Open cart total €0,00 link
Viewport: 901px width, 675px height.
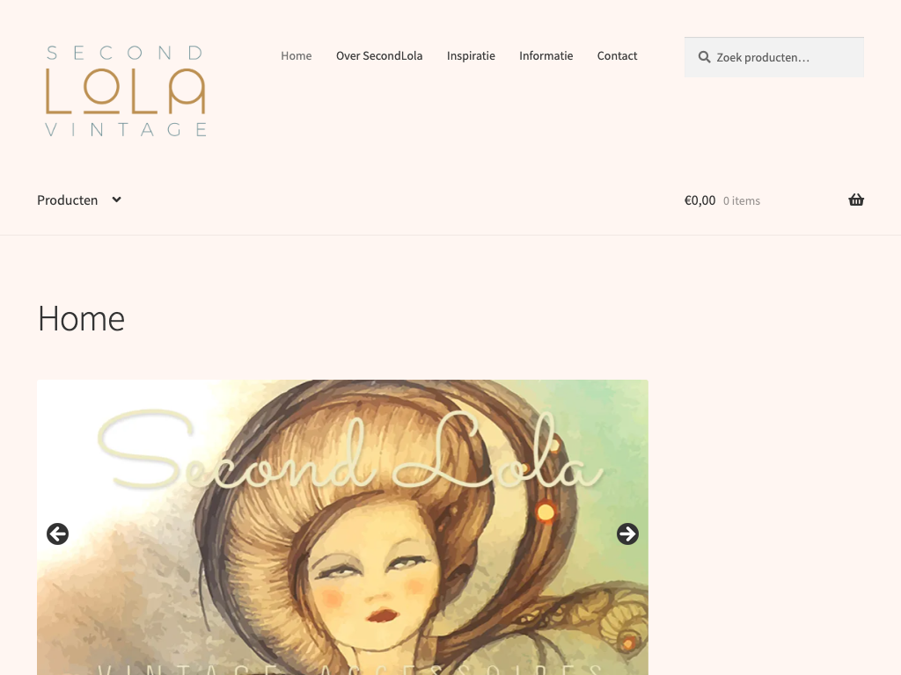[x=700, y=200]
